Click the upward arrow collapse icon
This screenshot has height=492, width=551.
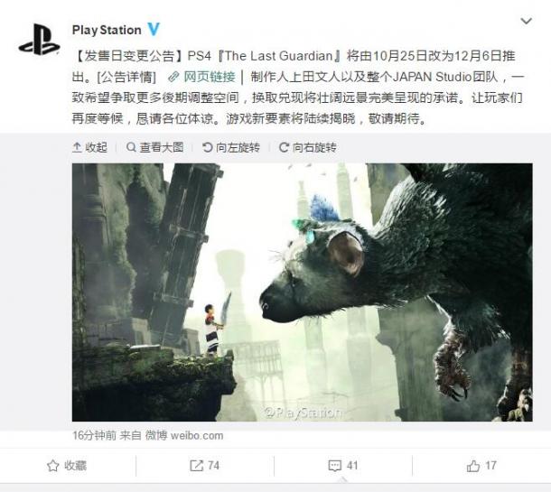[x=77, y=147]
